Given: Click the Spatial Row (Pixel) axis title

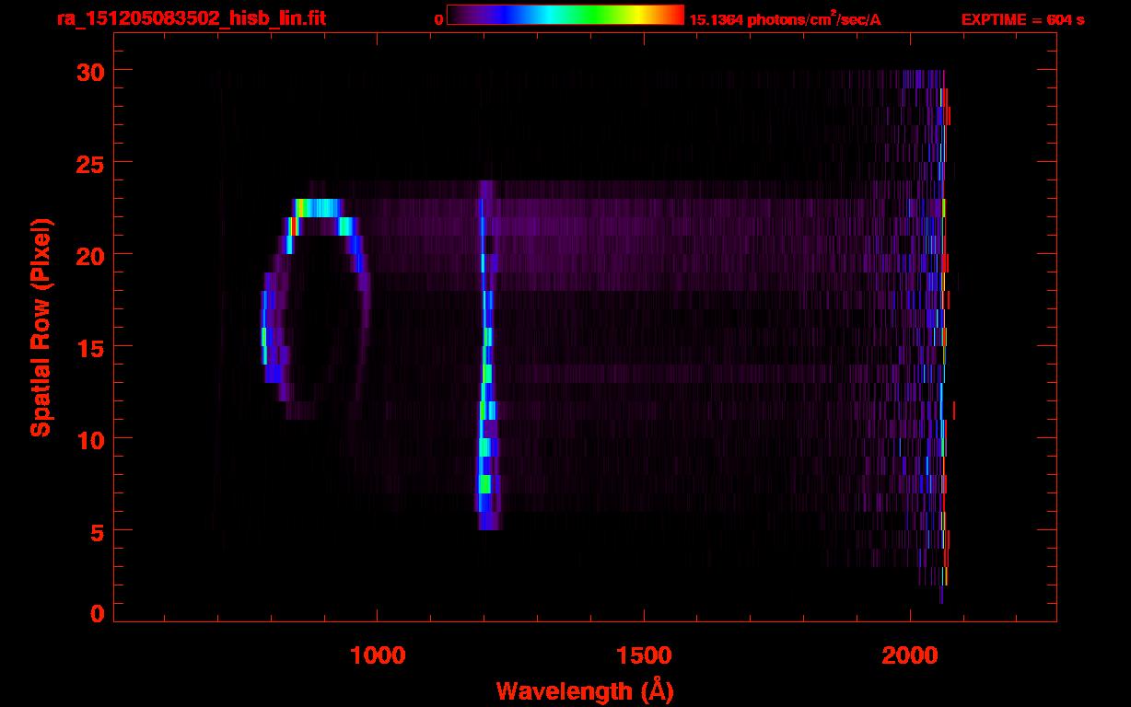Looking at the screenshot, I should pos(41,327).
